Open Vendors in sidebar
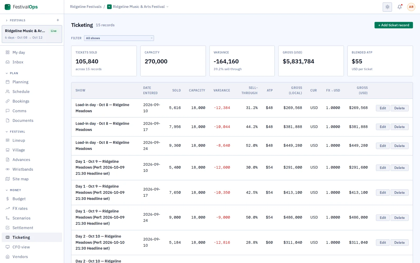Image resolution: width=420 pixels, height=263 pixels. (x=32, y=257)
